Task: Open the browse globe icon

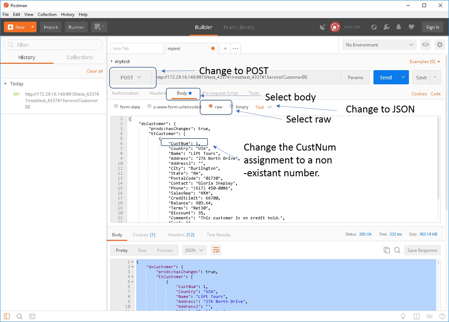Action: 374,27
